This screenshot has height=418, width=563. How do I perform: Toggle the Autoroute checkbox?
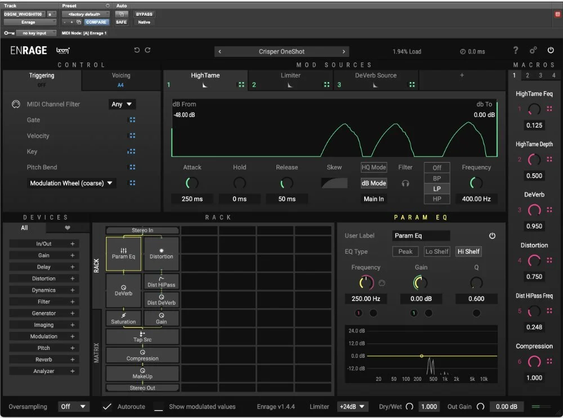click(107, 407)
